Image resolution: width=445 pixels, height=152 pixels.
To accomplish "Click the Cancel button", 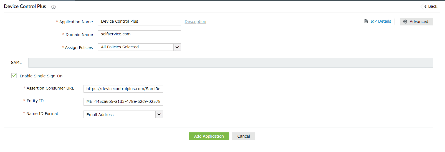I will click(x=244, y=136).
